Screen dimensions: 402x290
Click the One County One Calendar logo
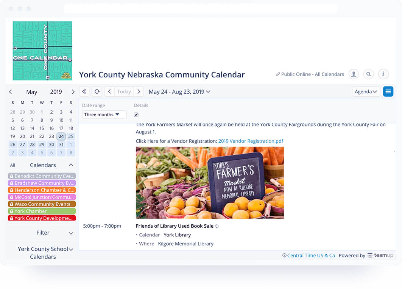pyautogui.click(x=42, y=51)
